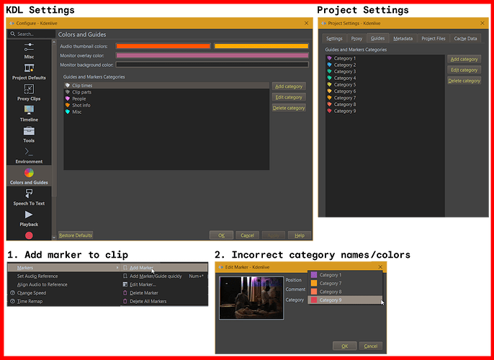Switch to Metadata tab in Project Settings

click(403, 38)
